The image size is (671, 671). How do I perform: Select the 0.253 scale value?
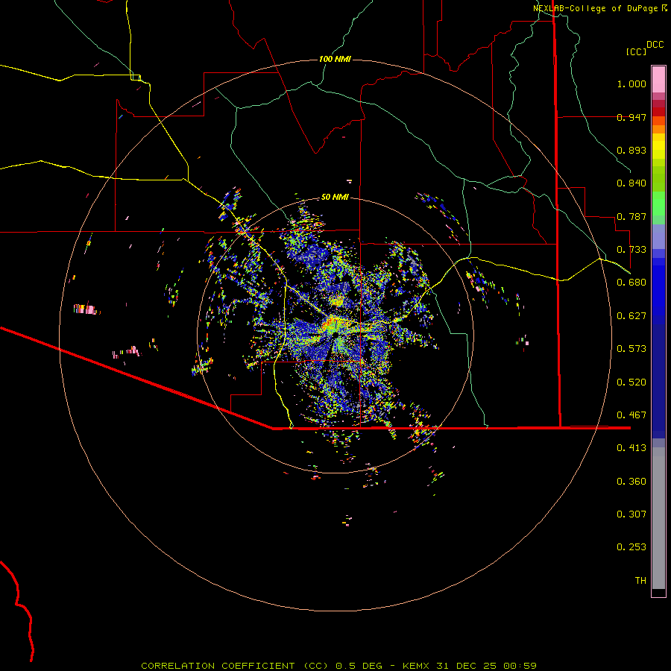631,547
